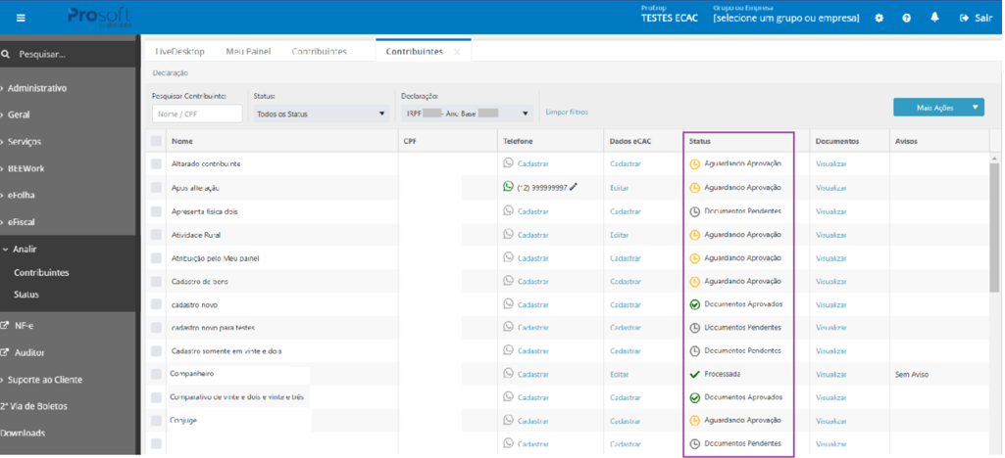Click Cadastrar eCAC link for Alterado contribuinte
Image resolution: width=1005 pixels, height=458 pixels.
625,163
